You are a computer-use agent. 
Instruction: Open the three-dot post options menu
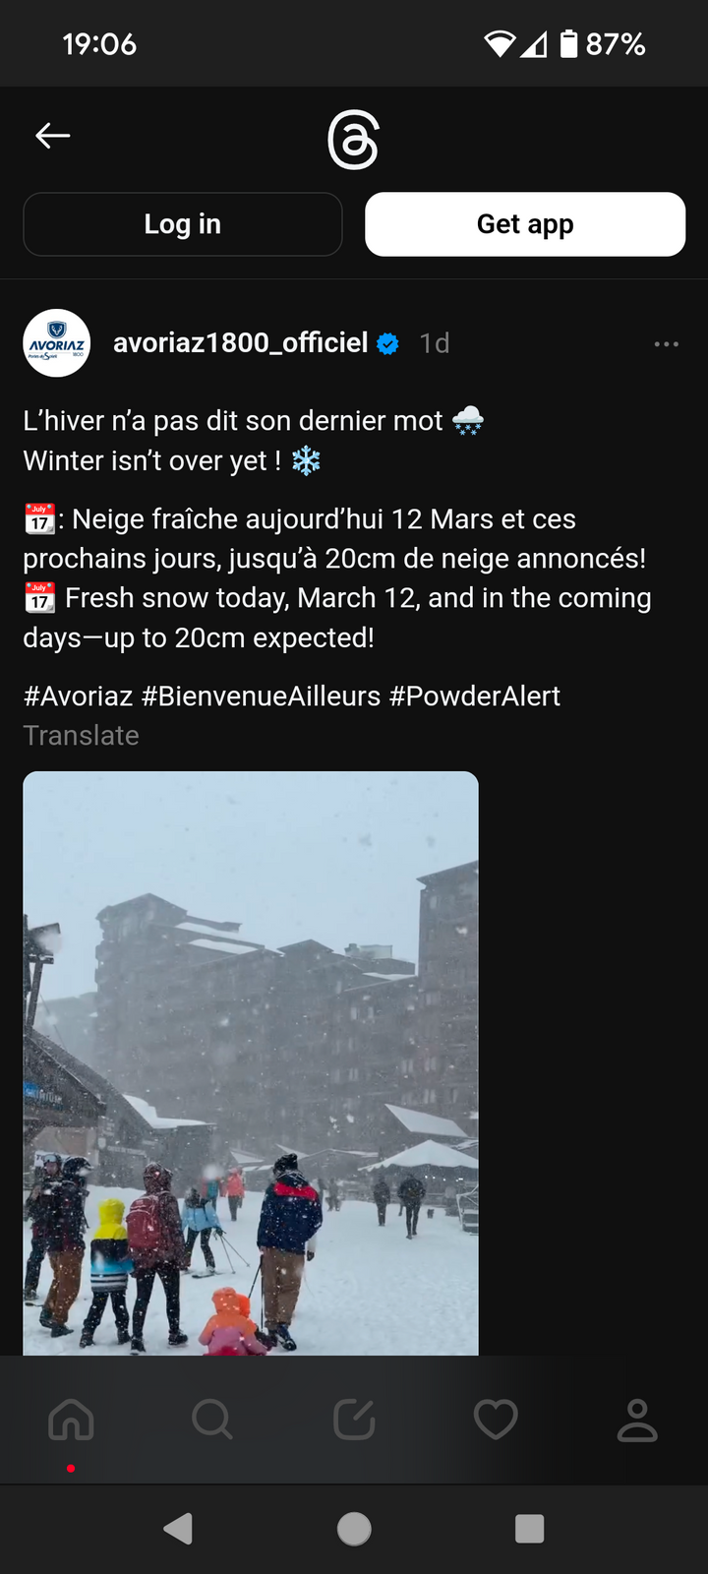click(667, 343)
